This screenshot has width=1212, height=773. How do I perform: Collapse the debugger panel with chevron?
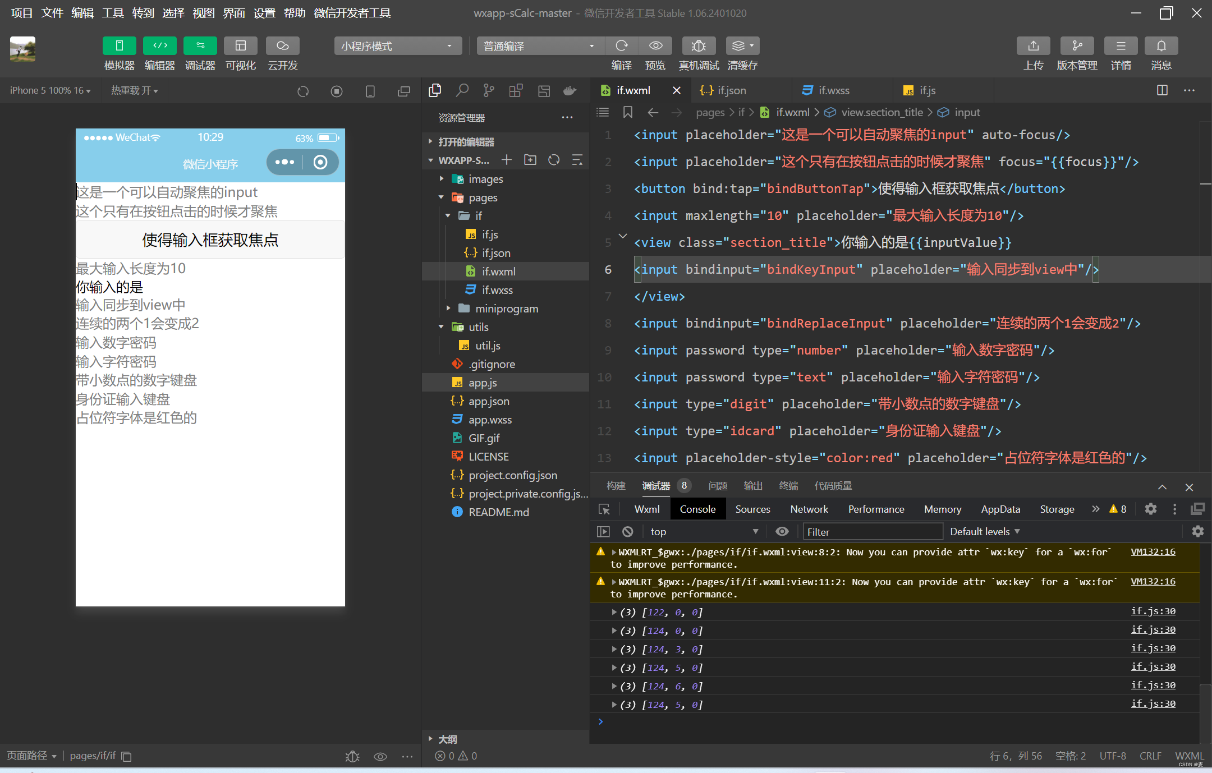pos(1163,487)
